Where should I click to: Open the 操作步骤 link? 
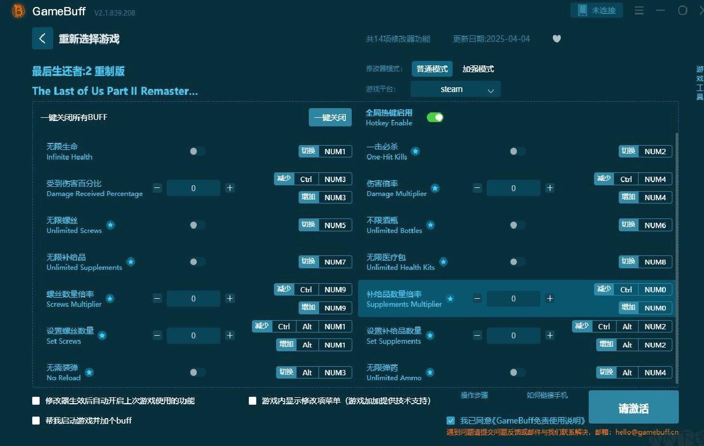click(475, 395)
